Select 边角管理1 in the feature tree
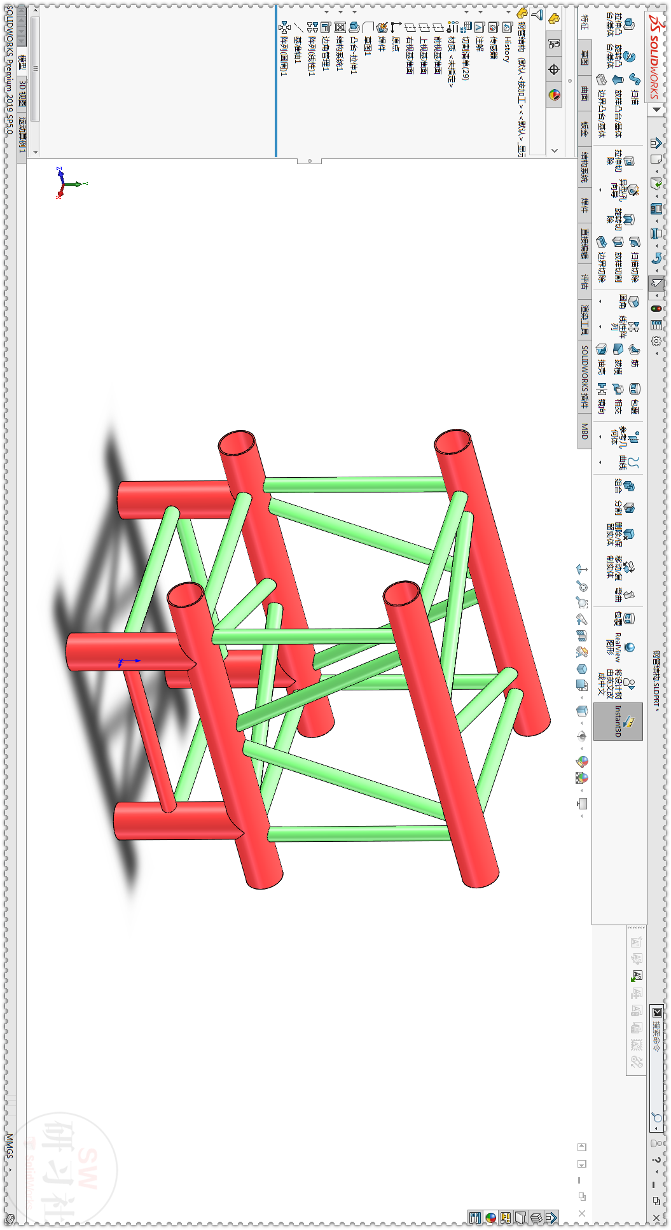Screen dimensions: 671x1230 [326, 46]
